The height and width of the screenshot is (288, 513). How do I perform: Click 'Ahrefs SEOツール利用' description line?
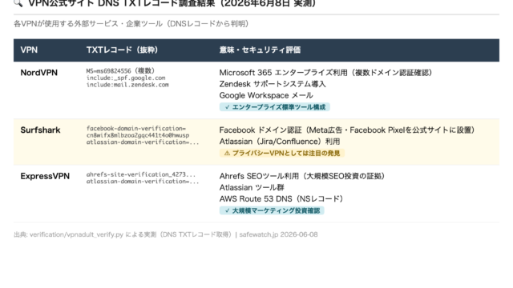[302, 176]
